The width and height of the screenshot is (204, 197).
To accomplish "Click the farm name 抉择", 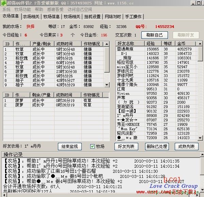I will click(x=30, y=27).
